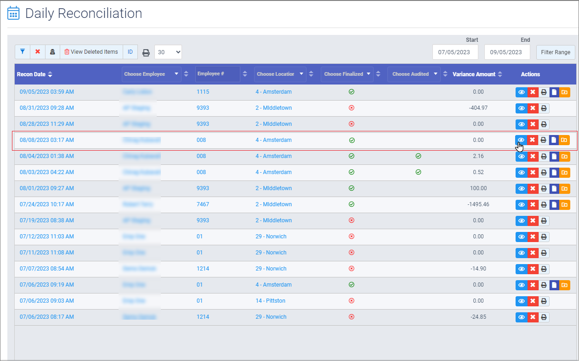View the 07/07/2023 08:54 AM reconciliation
This screenshot has width=579, height=361.
(521, 269)
